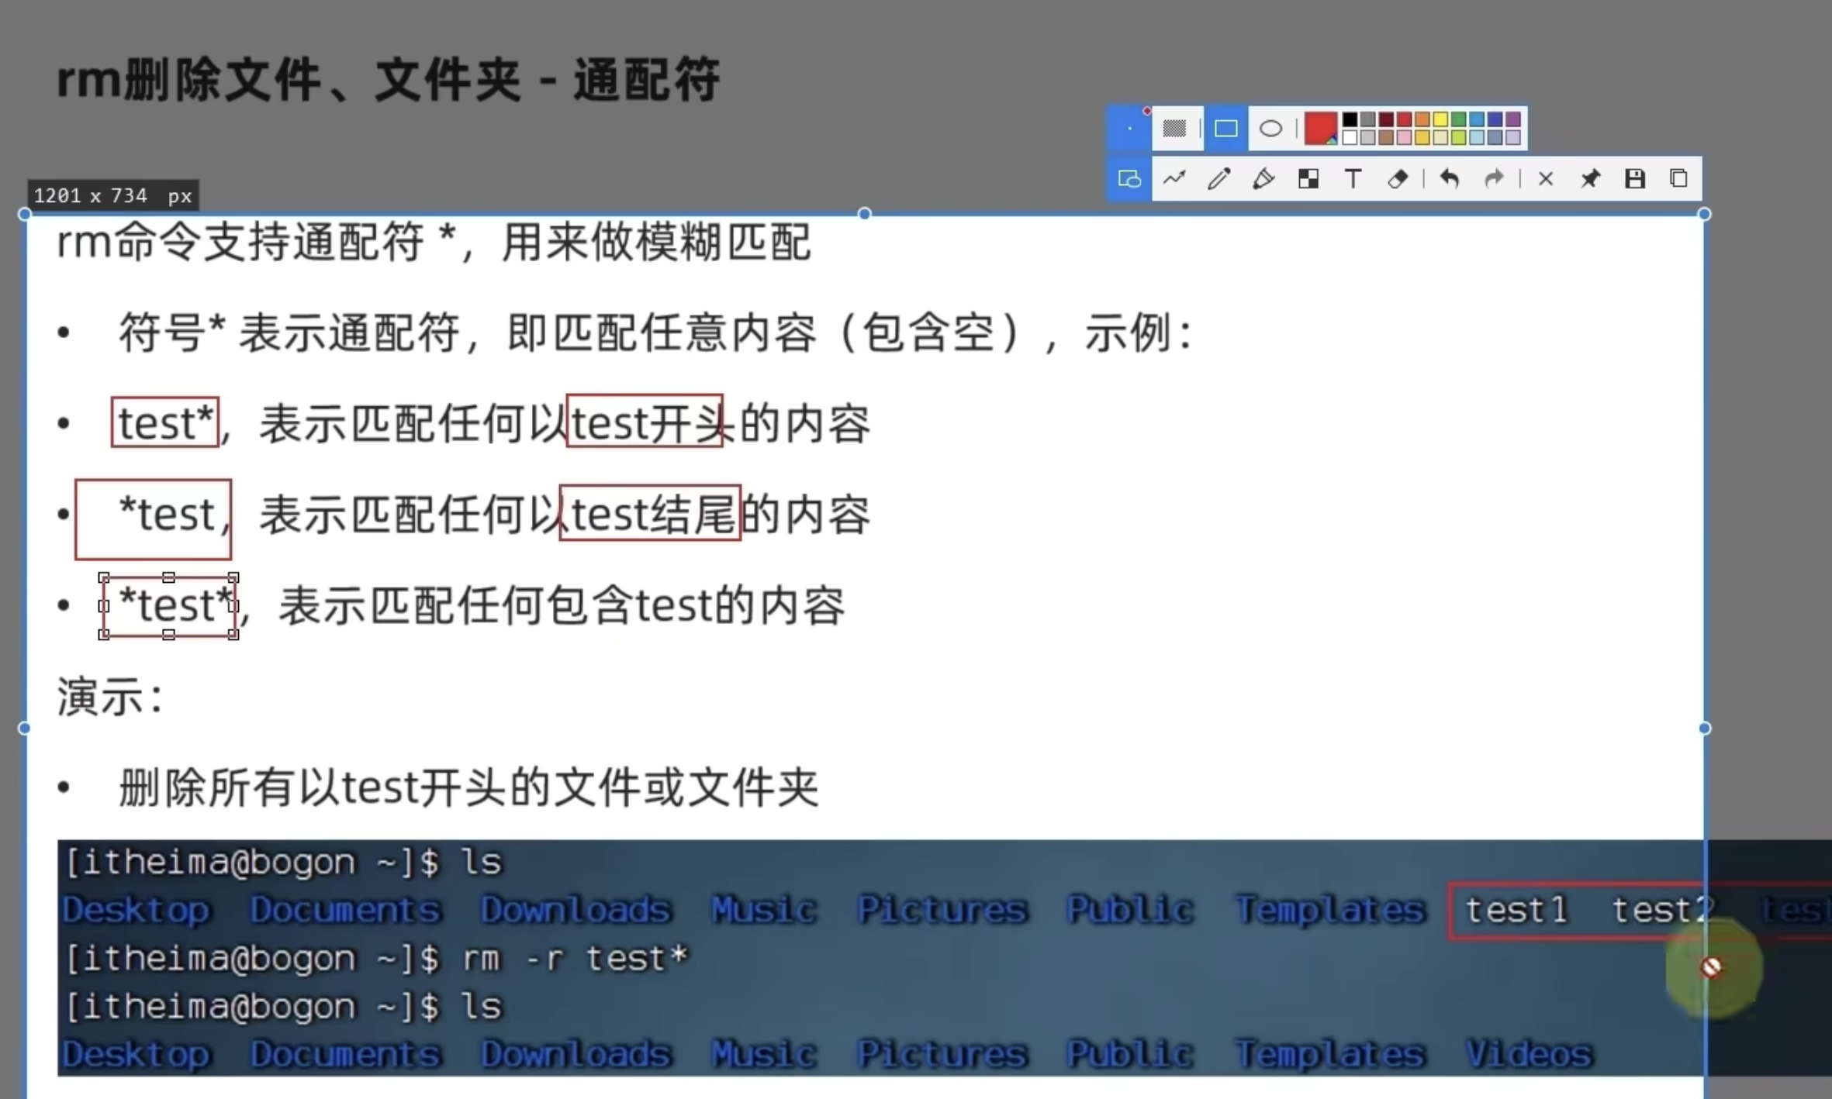1832x1099 pixels.
Task: Select the marker highlighter tool
Action: pyautogui.click(x=1264, y=178)
